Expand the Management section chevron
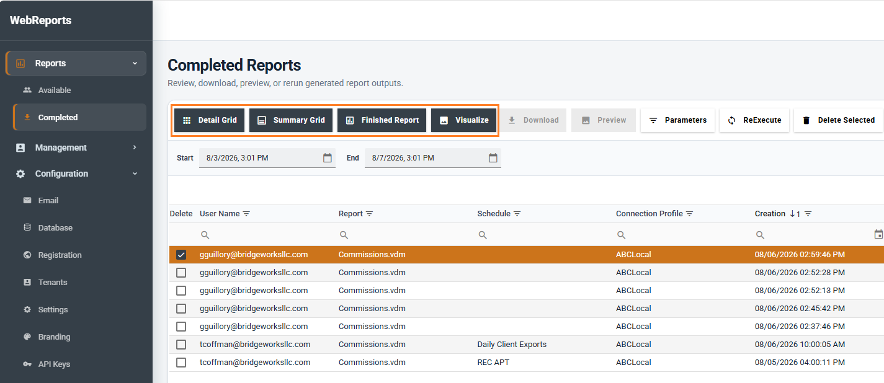Screen dimensions: 884x383 (135, 147)
